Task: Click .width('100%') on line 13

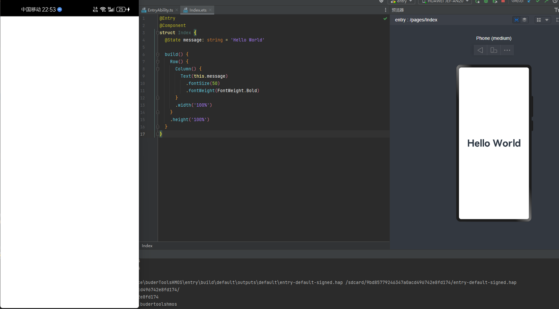Action: tap(194, 105)
